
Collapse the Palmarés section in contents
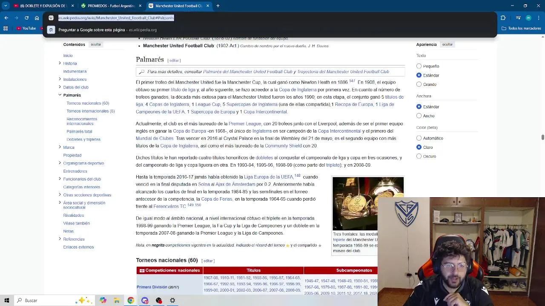coord(60,95)
